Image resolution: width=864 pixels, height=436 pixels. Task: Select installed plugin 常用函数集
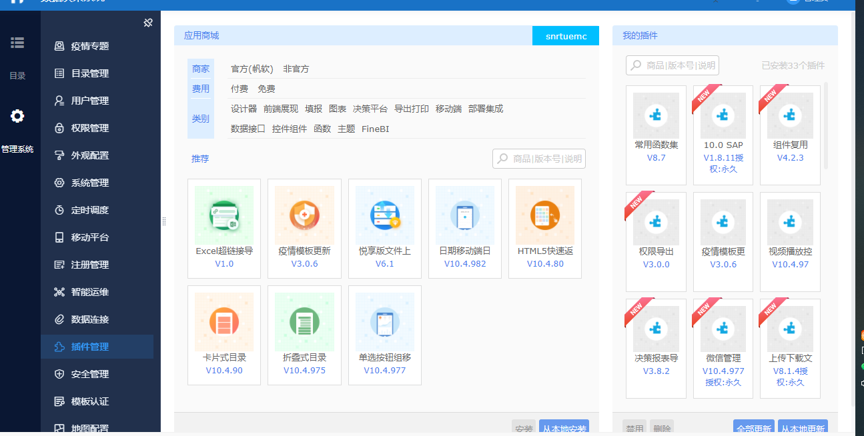(x=656, y=115)
